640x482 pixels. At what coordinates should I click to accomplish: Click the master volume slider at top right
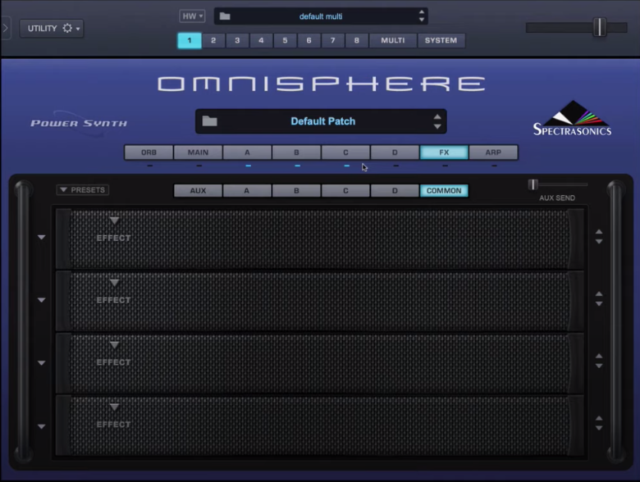pos(576,28)
